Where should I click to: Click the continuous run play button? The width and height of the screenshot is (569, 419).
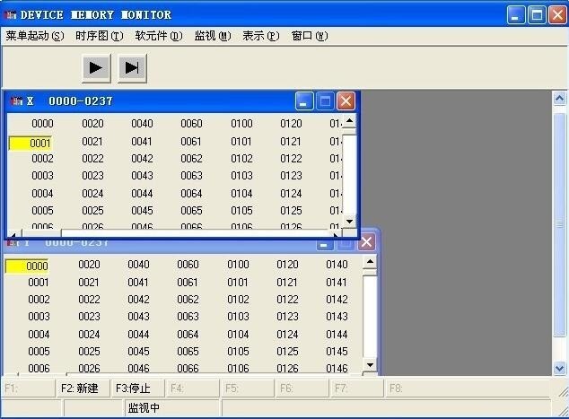pos(96,68)
